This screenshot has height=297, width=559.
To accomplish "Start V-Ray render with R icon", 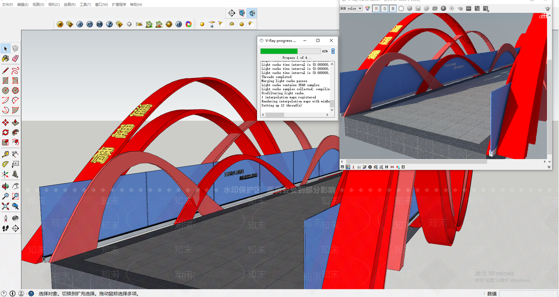I will click(x=80, y=24).
